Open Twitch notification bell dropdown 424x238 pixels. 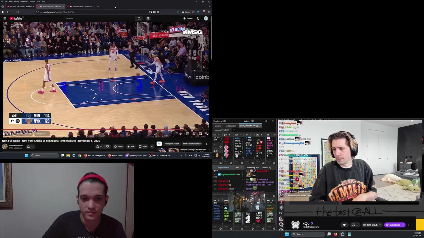[x=355, y=225]
